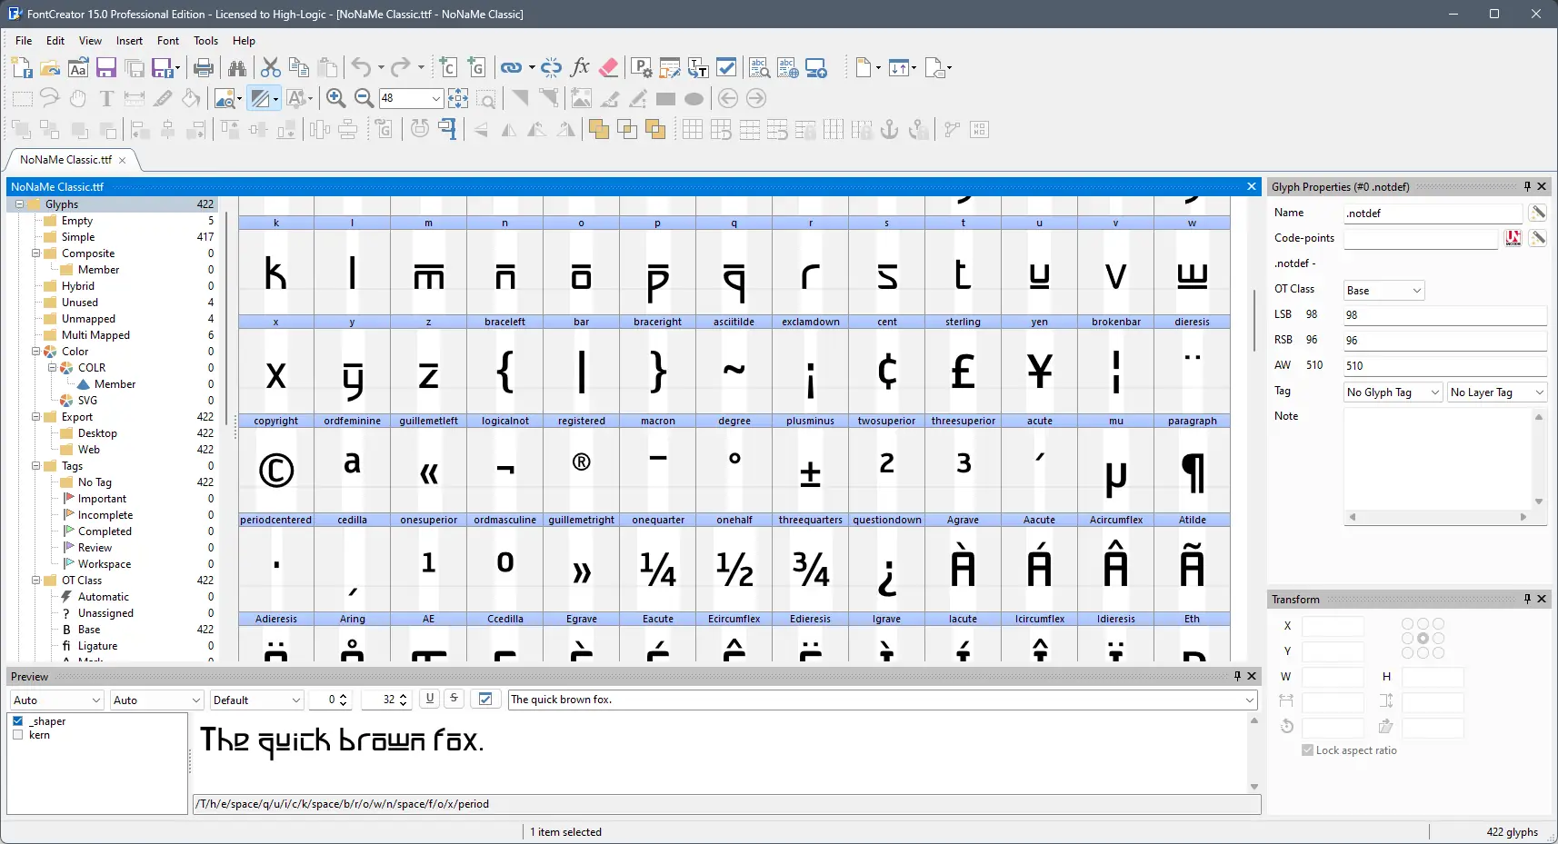The image size is (1558, 844).
Task: Pin the Glyph Properties panel
Action: point(1527,186)
